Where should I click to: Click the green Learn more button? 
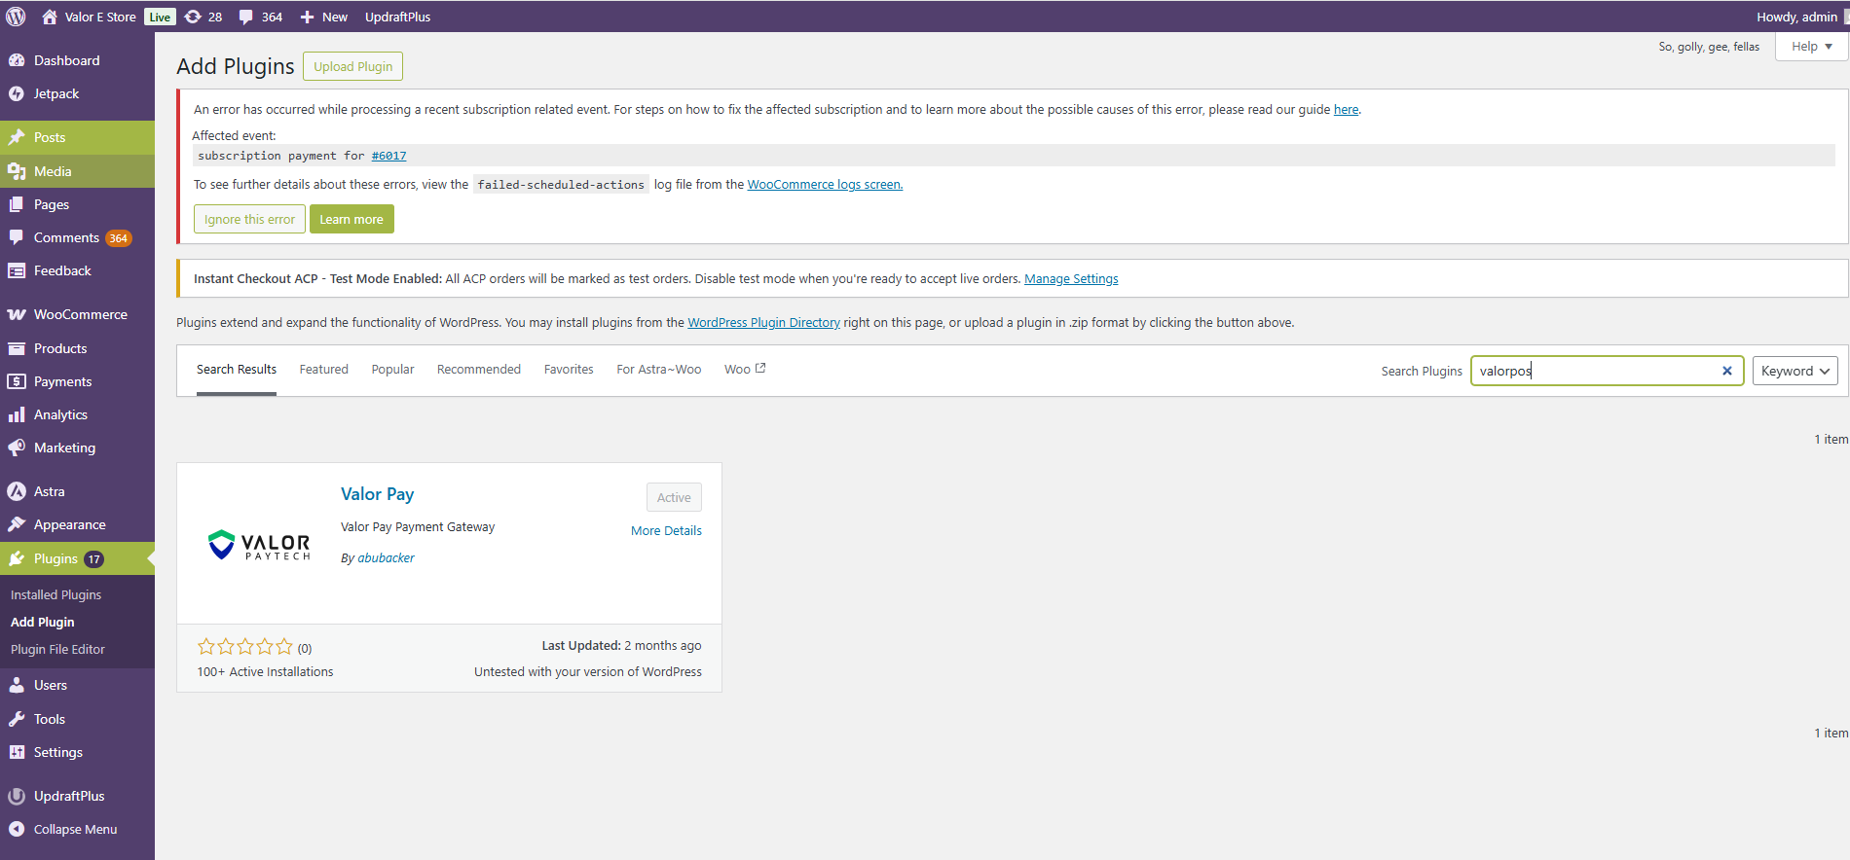tap(351, 219)
